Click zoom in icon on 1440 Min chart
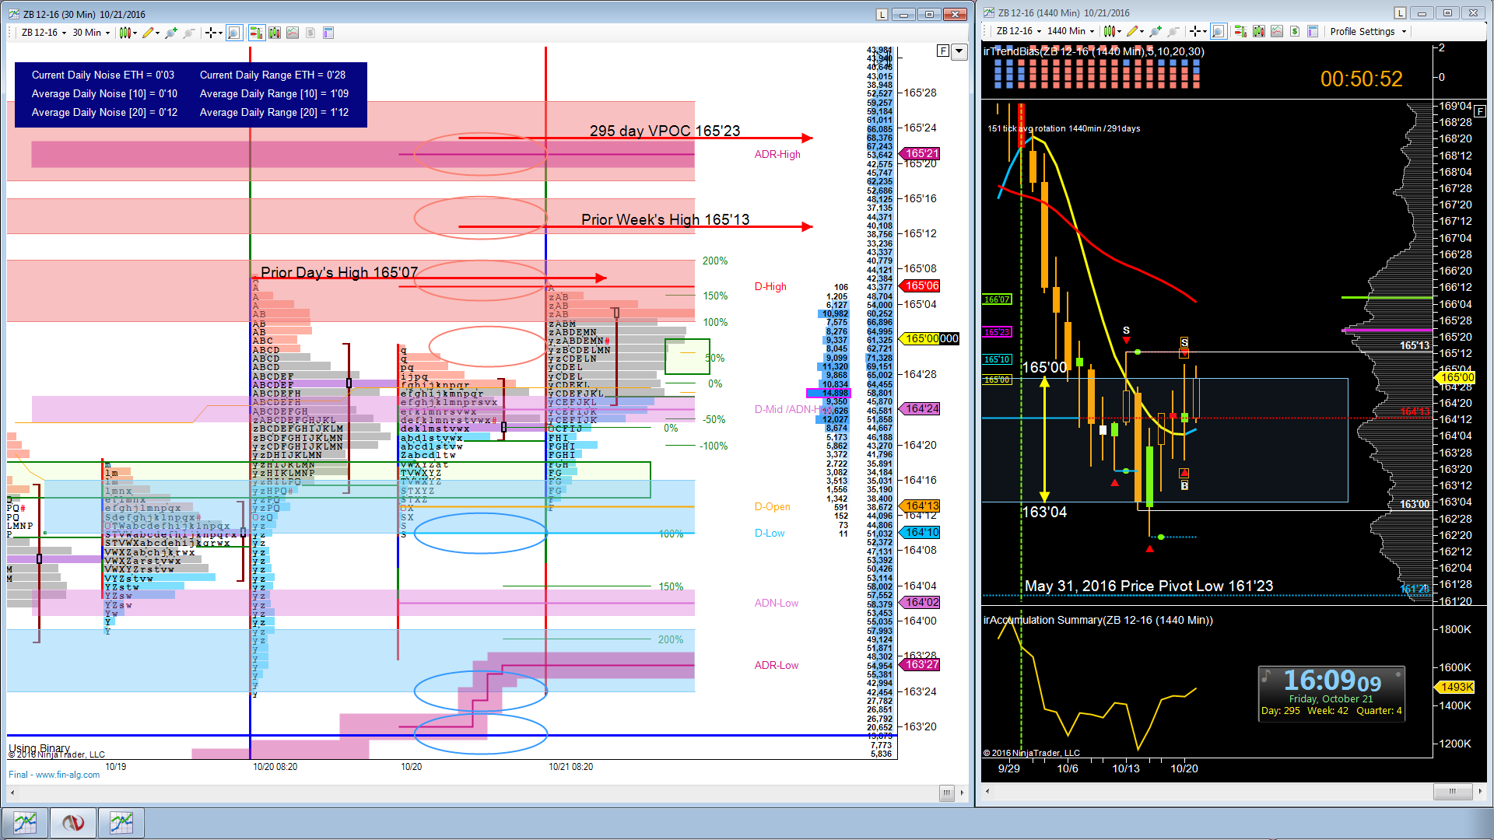Viewport: 1494px width, 840px height. [1156, 31]
